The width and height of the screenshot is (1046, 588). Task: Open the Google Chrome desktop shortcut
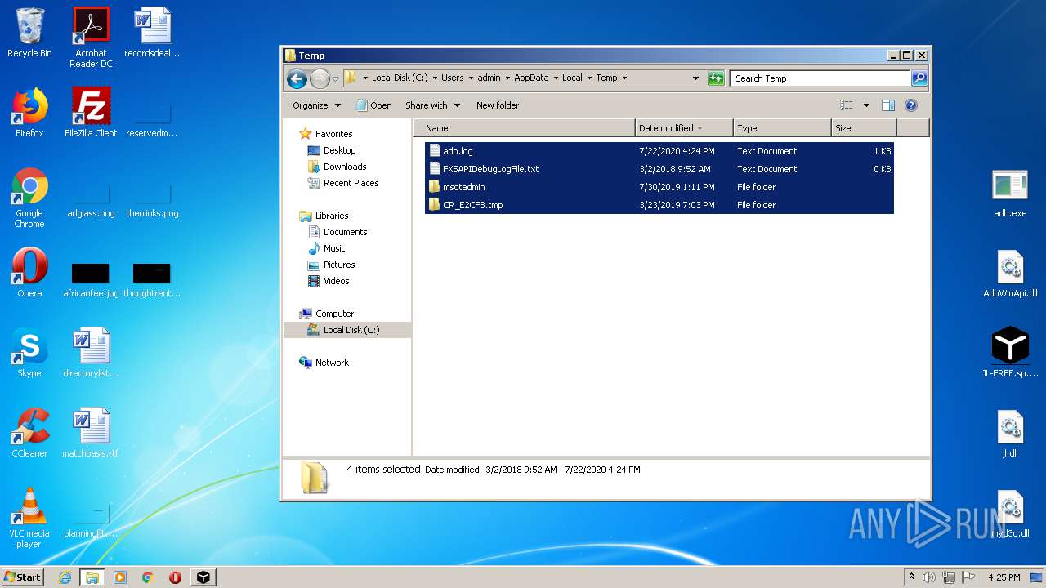tap(29, 198)
